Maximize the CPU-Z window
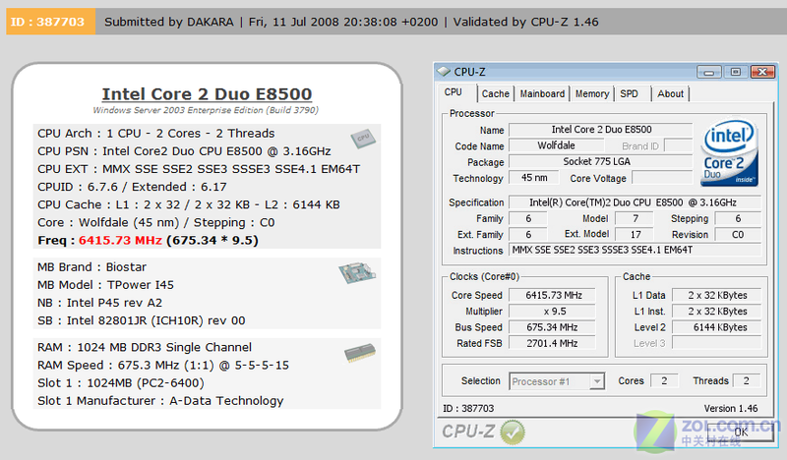Viewport: 787px width, 460px height. point(736,72)
